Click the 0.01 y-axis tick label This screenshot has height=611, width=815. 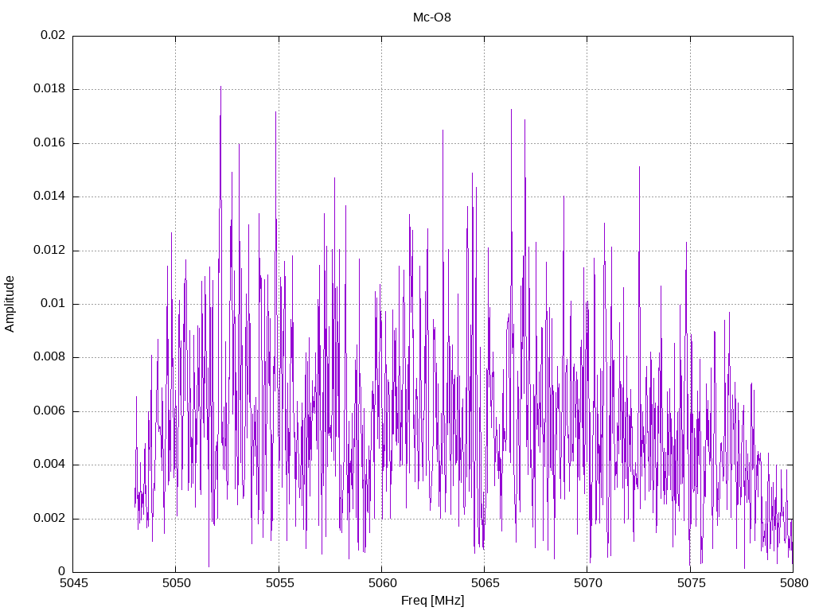[x=53, y=303]
